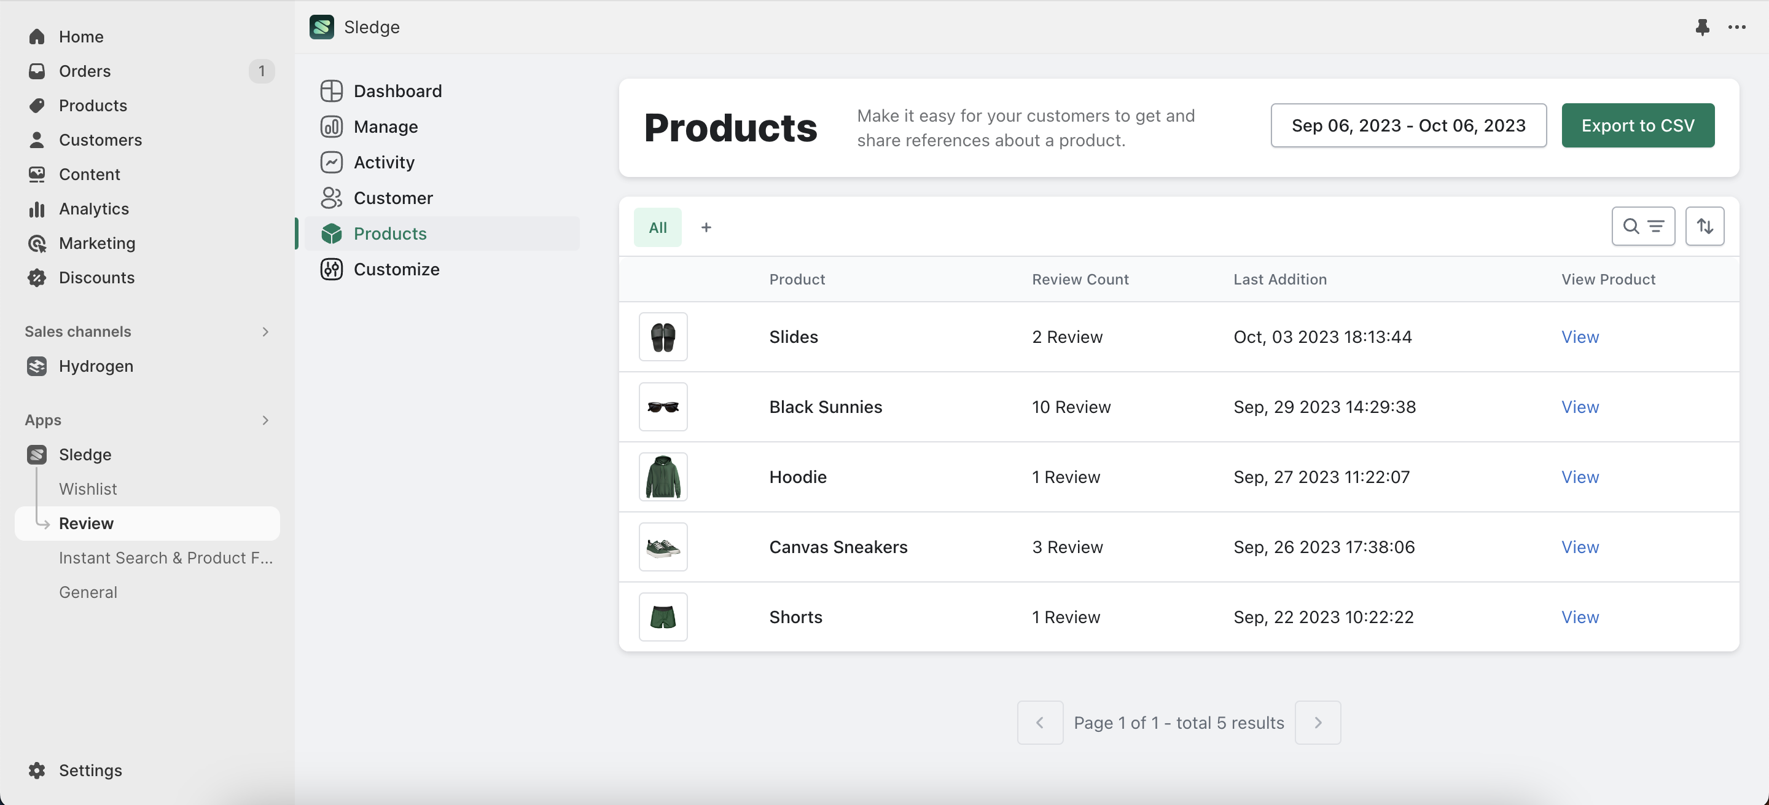The width and height of the screenshot is (1769, 805).
Task: Click the sort arrows icon button
Action: [x=1705, y=226]
